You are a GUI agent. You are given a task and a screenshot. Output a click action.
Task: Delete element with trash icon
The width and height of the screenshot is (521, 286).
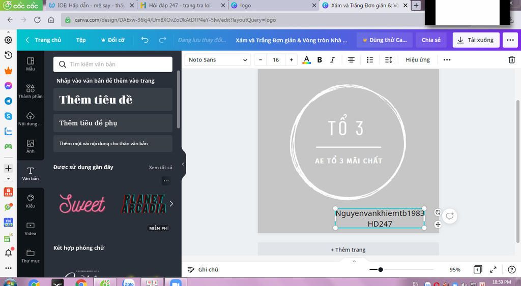[x=512, y=60]
